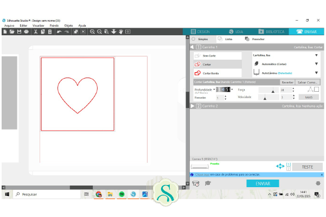Deselect all objects with the toolbar icon
The width and height of the screenshot is (326, 217).
pyautogui.click(x=83, y=31)
